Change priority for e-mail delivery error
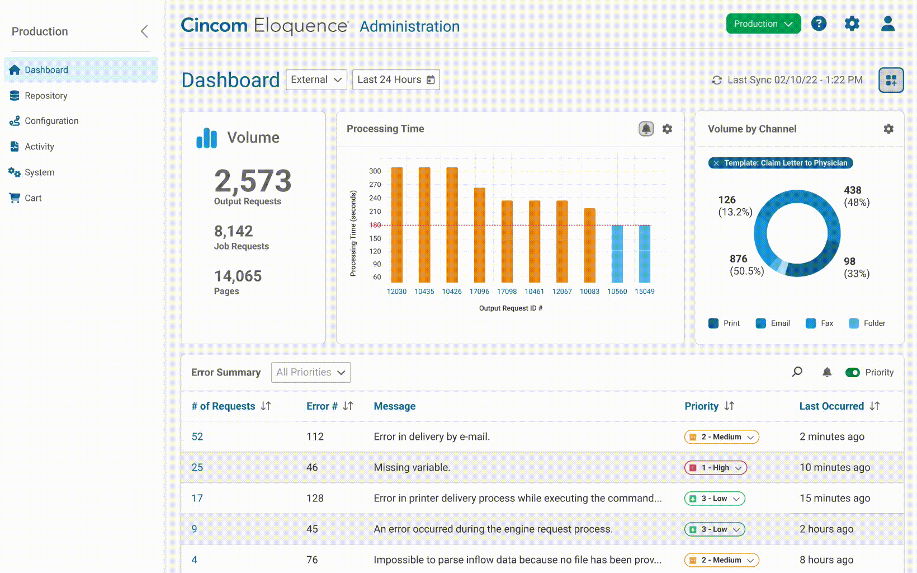Screen dimensions: 917x573 (x=722, y=437)
